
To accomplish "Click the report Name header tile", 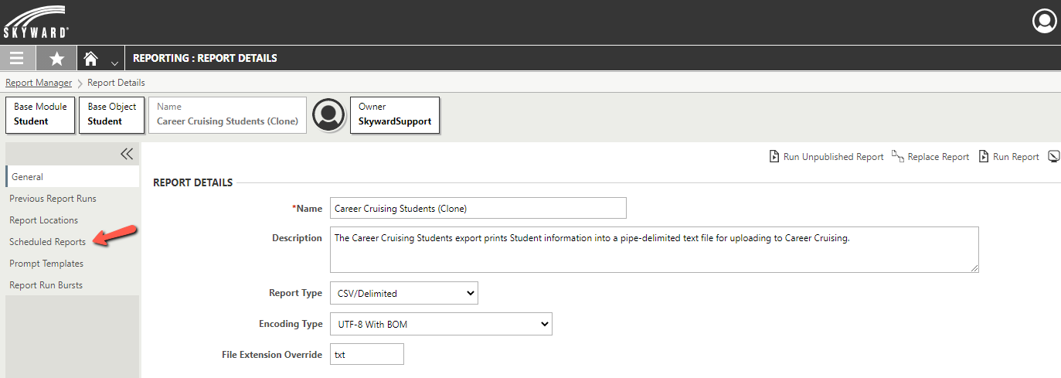I will pyautogui.click(x=227, y=114).
